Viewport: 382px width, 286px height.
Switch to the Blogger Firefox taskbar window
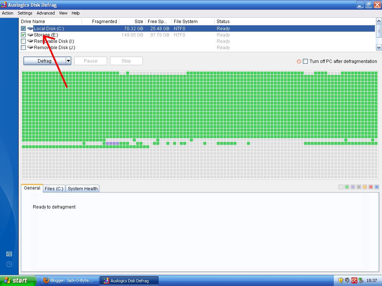[x=69, y=280]
